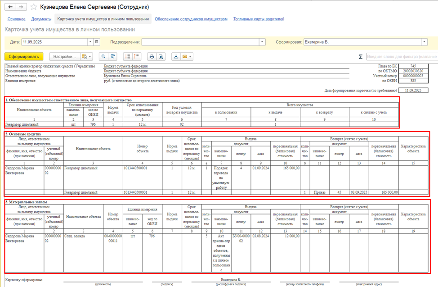Click the Подразделение input field

click(201, 42)
